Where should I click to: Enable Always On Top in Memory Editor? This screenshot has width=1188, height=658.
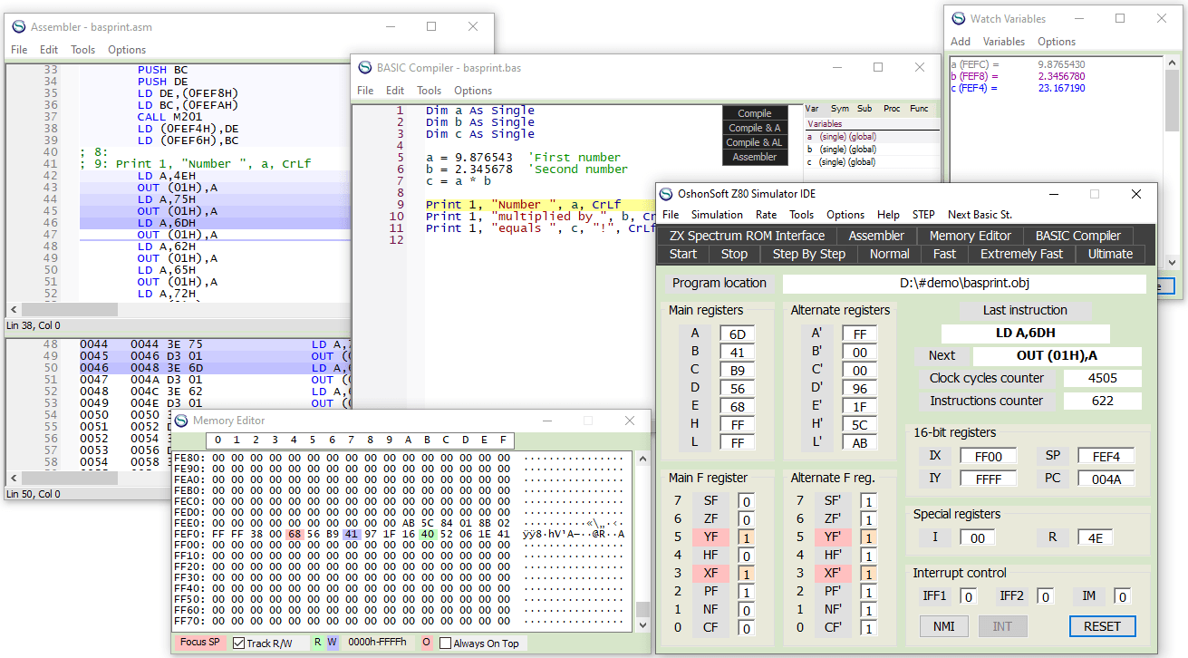445,643
